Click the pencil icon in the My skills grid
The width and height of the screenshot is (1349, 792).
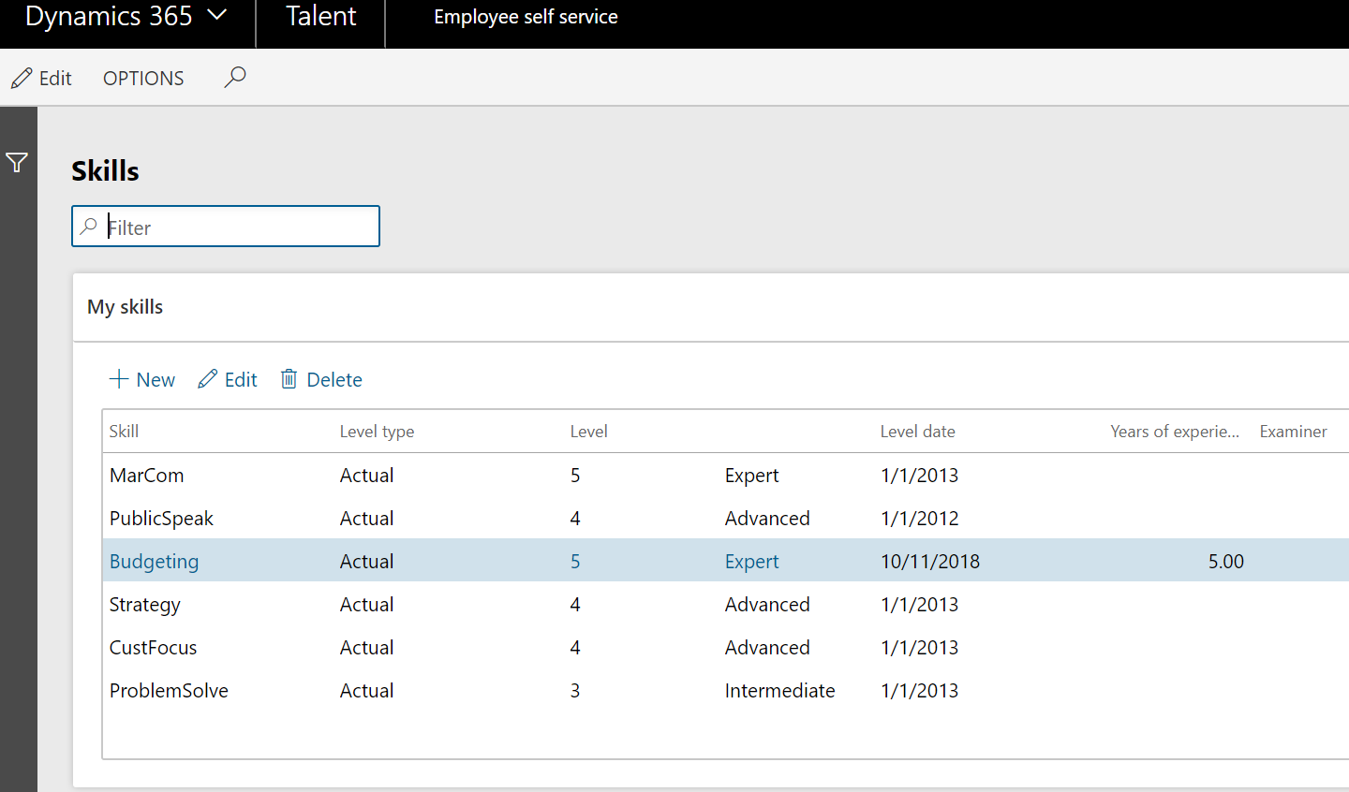[x=207, y=378]
